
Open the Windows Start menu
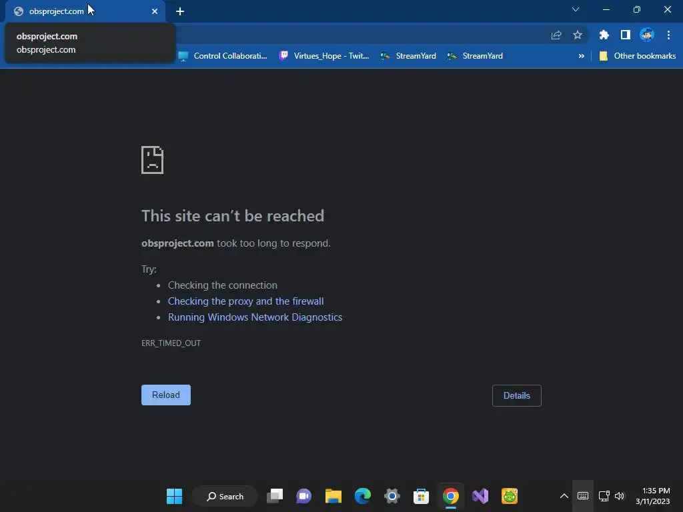174,496
